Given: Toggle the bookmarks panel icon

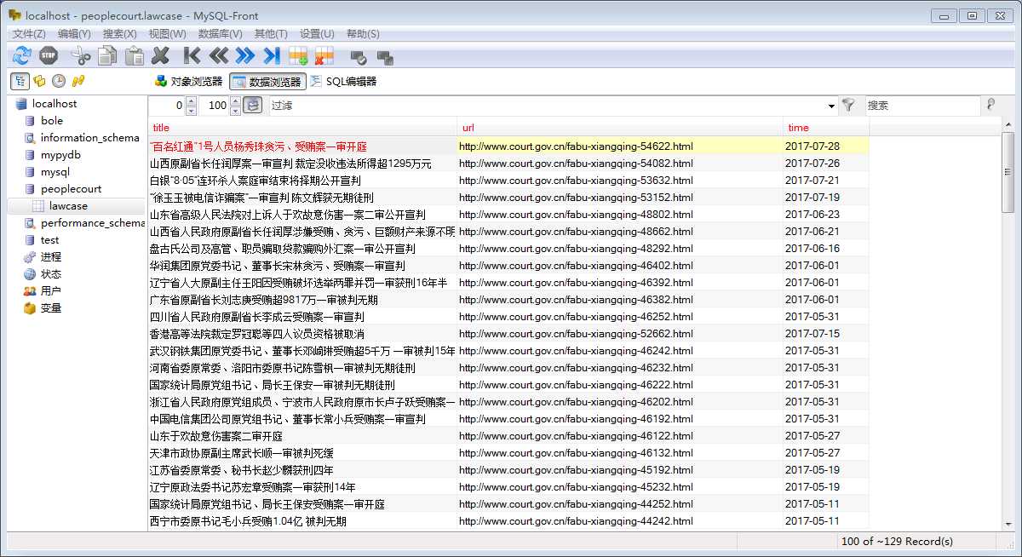Looking at the screenshot, I should pos(39,81).
